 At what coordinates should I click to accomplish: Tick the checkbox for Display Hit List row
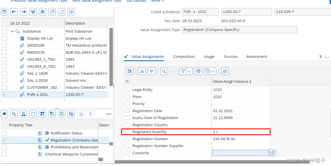coord(5,38)
